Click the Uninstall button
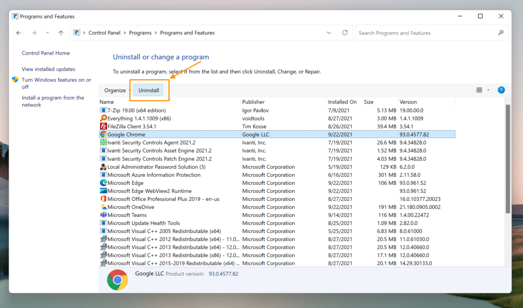 coord(149,90)
